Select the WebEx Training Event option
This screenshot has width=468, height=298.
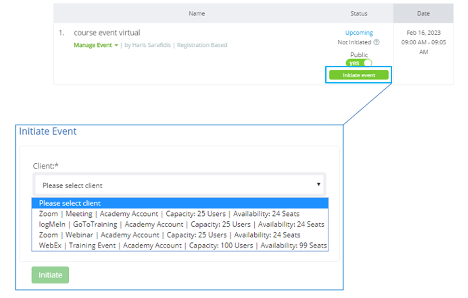[x=183, y=245]
